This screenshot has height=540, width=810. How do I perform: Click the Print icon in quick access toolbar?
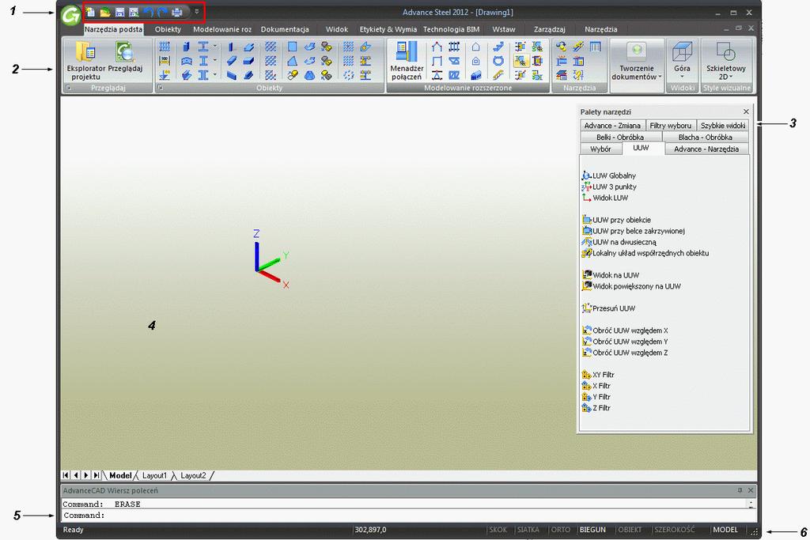pos(176,12)
